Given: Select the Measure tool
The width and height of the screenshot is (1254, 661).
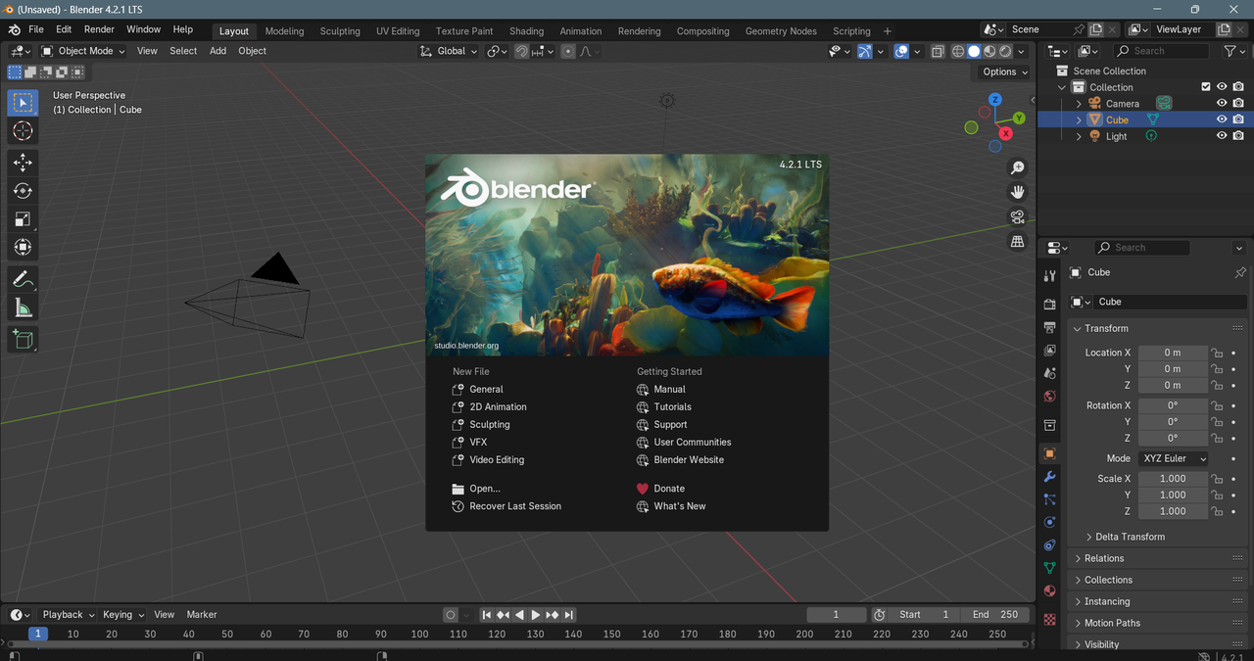Looking at the screenshot, I should [x=23, y=308].
